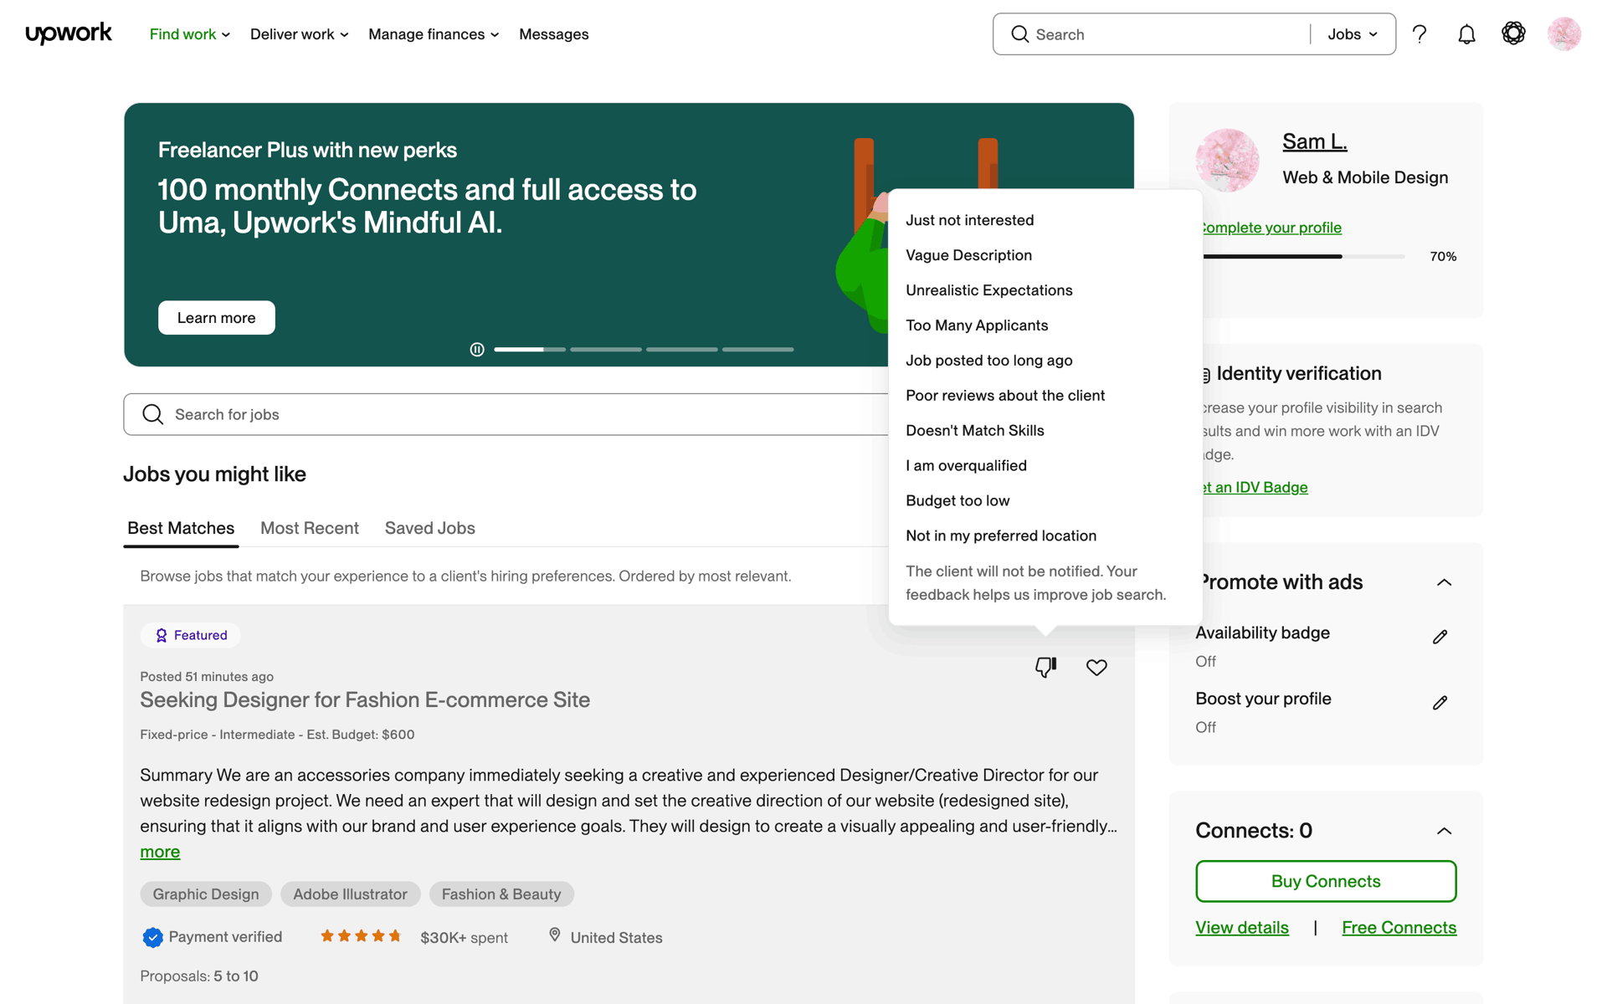Screen dimensions: 1607x1004
Task: Expand the Manage finances menu
Action: click(x=434, y=34)
